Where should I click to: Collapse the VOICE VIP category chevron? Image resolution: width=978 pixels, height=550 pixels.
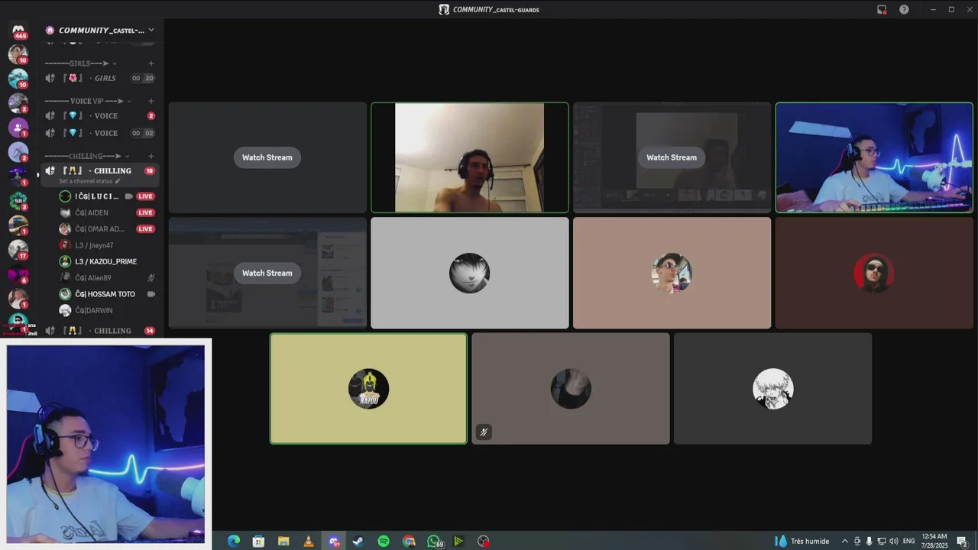point(129,101)
